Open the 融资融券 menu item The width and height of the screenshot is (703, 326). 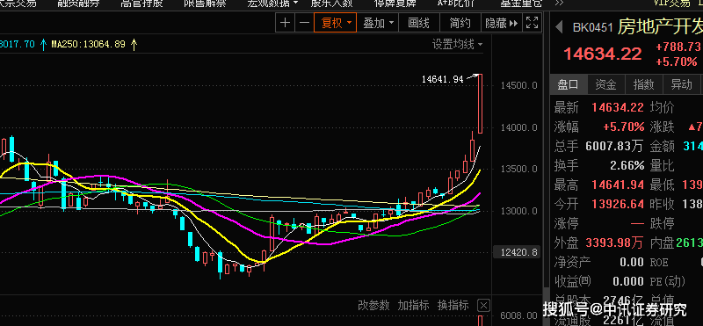click(78, 4)
